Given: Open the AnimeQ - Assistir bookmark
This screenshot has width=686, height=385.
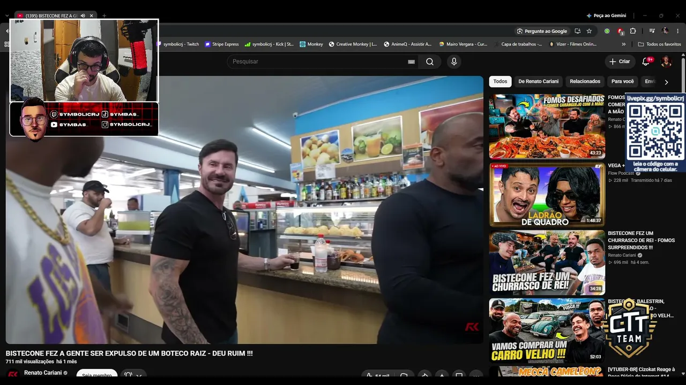Looking at the screenshot, I should click(x=407, y=44).
